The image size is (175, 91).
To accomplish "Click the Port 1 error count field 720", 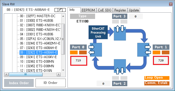I will tap(161, 60).
